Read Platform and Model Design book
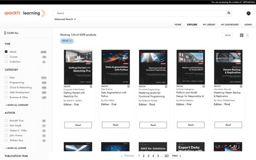The width and height of the screenshot is (256, 160). [x=191, y=125]
